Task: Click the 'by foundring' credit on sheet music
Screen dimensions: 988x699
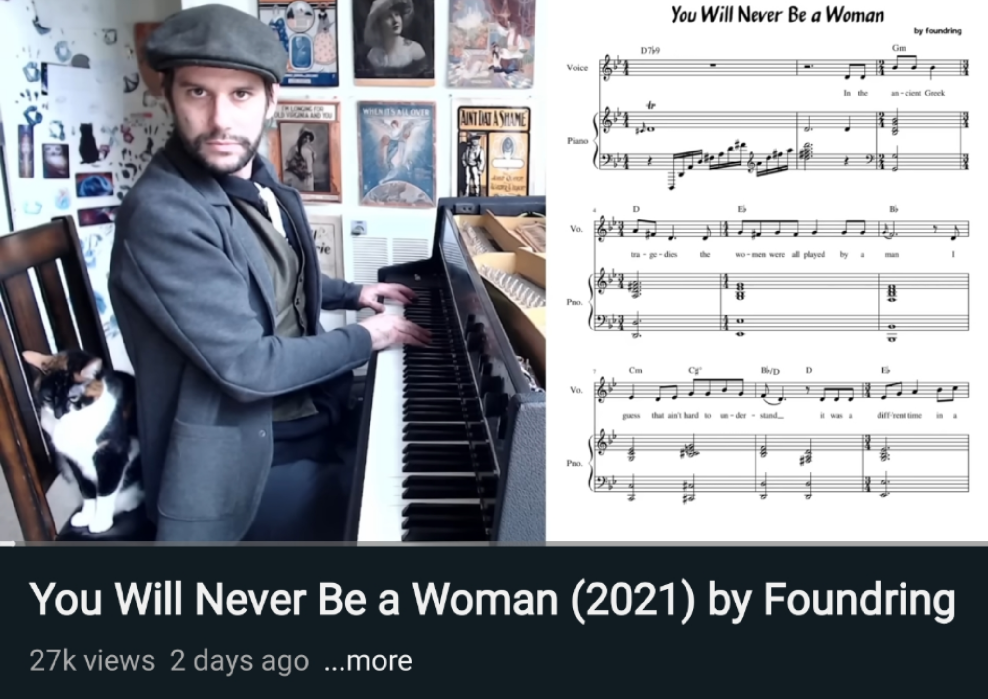Action: (x=937, y=31)
